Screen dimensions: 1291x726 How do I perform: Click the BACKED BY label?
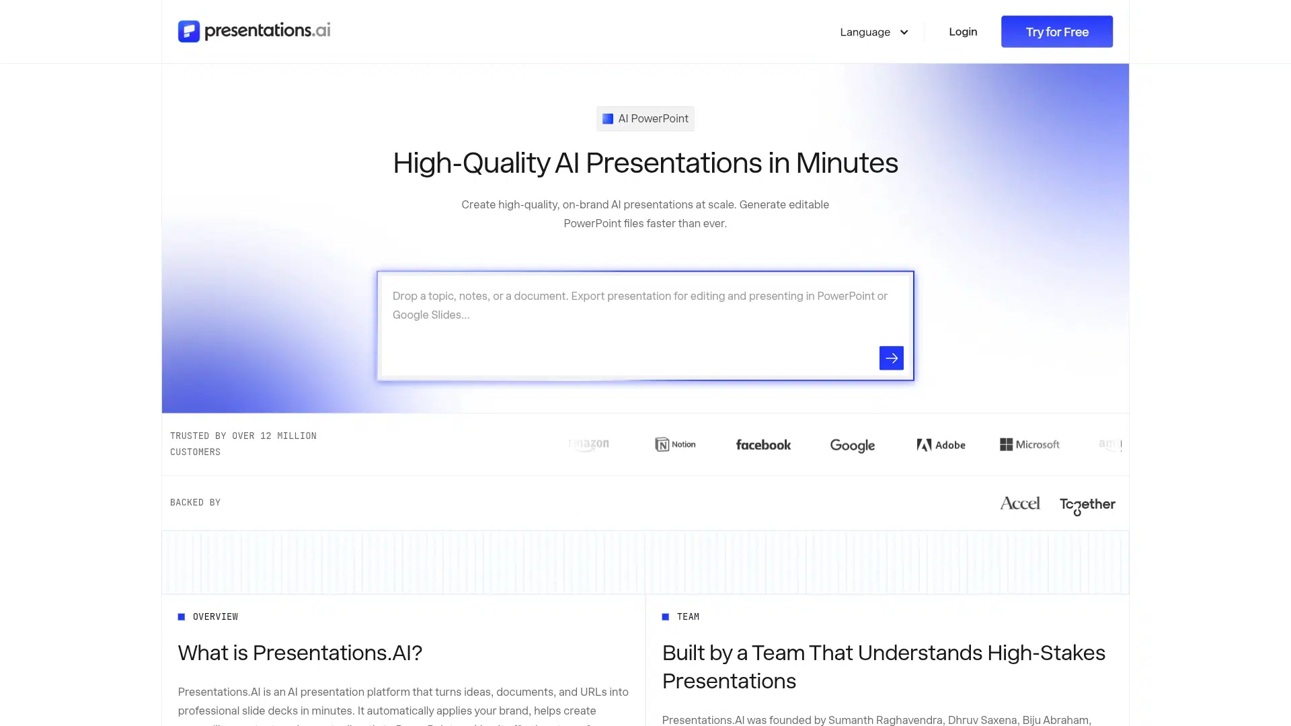tap(195, 502)
